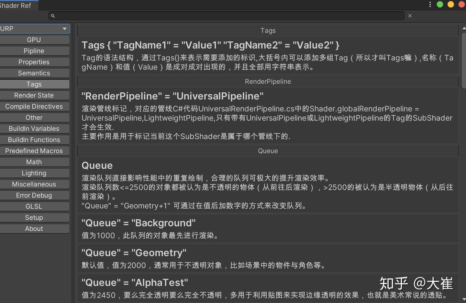Screen dimensions: 466x303
Task: Open the three-dot overflow menu
Action: coord(430,4)
